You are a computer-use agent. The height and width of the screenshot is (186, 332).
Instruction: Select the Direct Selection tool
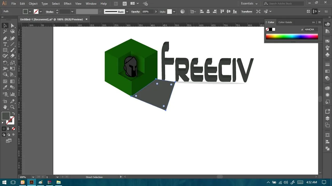12,25
